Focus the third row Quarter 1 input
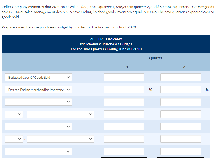This screenshot has height=163, width=217. pyautogui.click(x=124, y=102)
